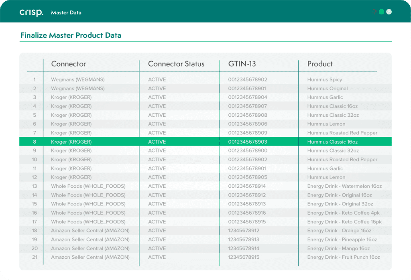The width and height of the screenshot is (411, 280).
Task: Click the crisp logo in the header
Action: click(31, 12)
